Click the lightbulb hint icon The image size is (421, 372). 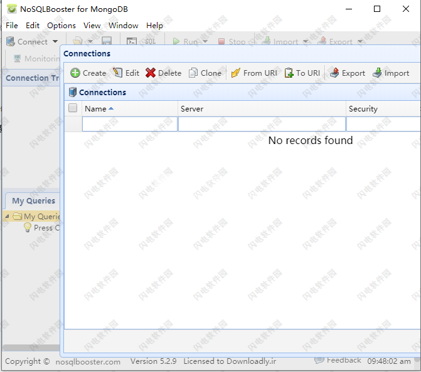coord(28,227)
